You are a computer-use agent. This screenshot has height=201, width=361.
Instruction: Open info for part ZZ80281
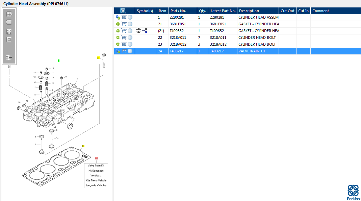click(x=130, y=17)
